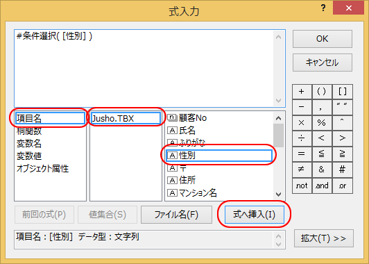The height and width of the screenshot is (264, 369).
Task: Click the field list scrollbar thumb
Action: point(279,135)
